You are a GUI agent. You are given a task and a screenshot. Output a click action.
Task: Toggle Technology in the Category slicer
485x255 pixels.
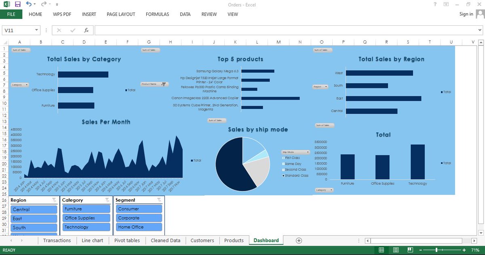(x=86, y=227)
